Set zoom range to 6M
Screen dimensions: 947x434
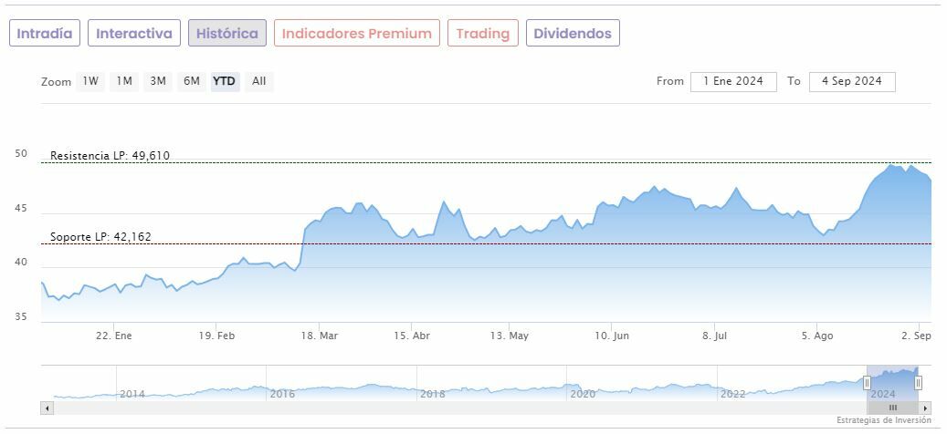coord(191,81)
